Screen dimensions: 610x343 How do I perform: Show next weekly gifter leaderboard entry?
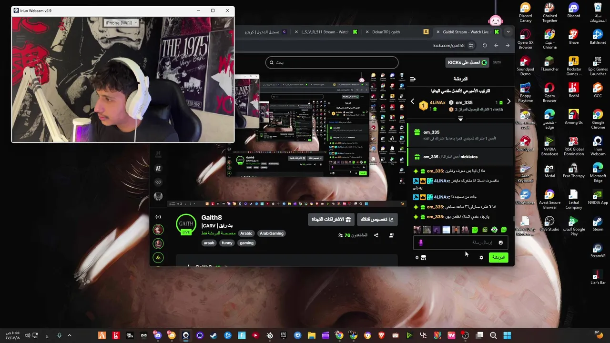point(508,101)
